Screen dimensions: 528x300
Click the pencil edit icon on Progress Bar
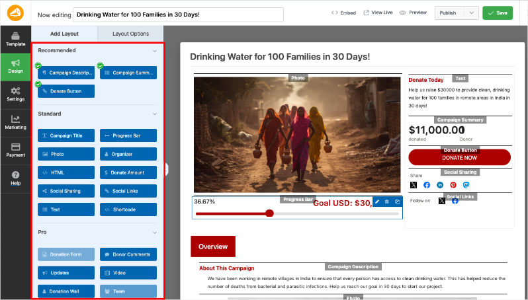click(377, 202)
